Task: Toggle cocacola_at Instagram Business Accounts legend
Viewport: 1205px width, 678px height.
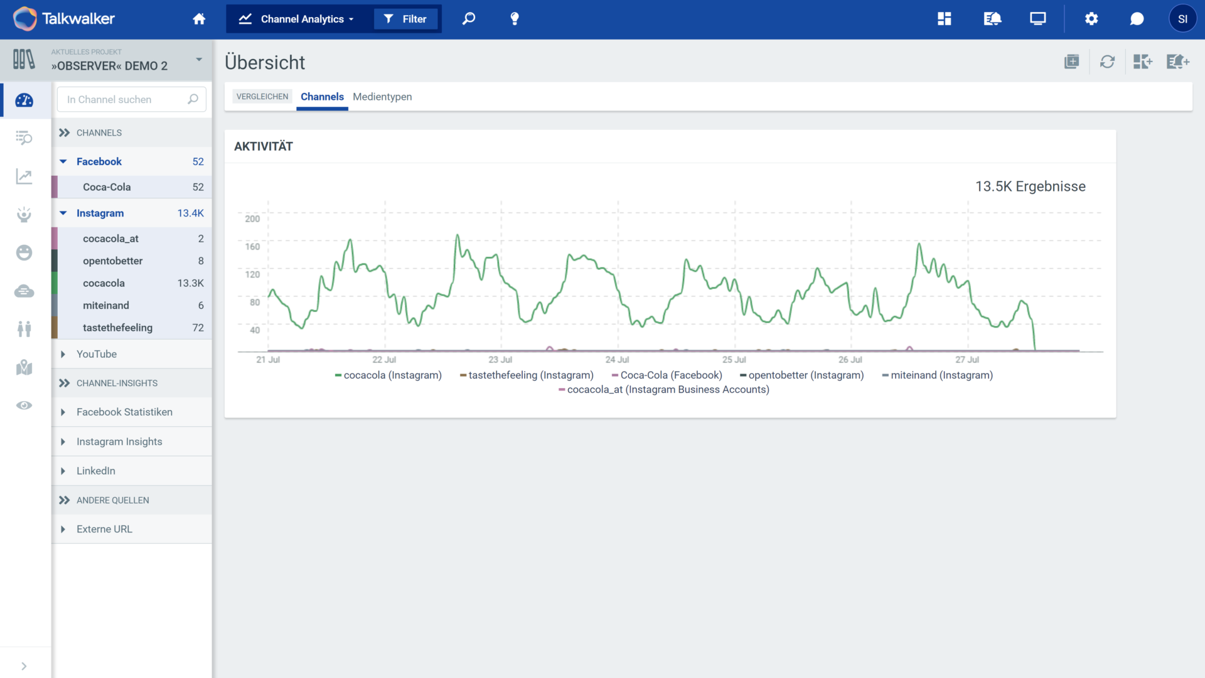Action: pos(664,390)
